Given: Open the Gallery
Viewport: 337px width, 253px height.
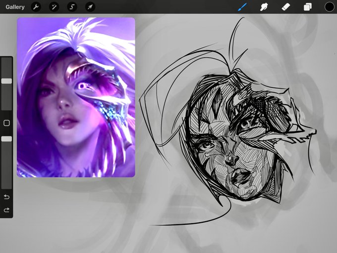Looking at the screenshot, I should (x=15, y=7).
